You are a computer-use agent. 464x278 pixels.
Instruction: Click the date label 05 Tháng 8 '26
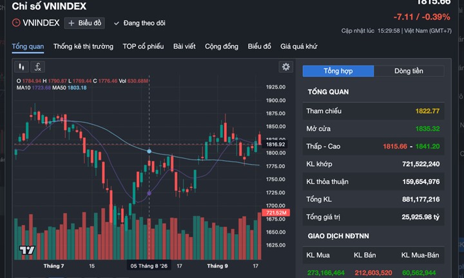tap(149, 266)
